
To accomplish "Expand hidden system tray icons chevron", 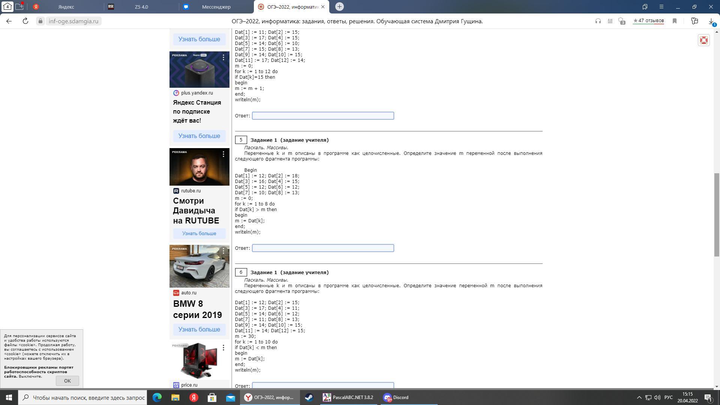I will coord(639,397).
